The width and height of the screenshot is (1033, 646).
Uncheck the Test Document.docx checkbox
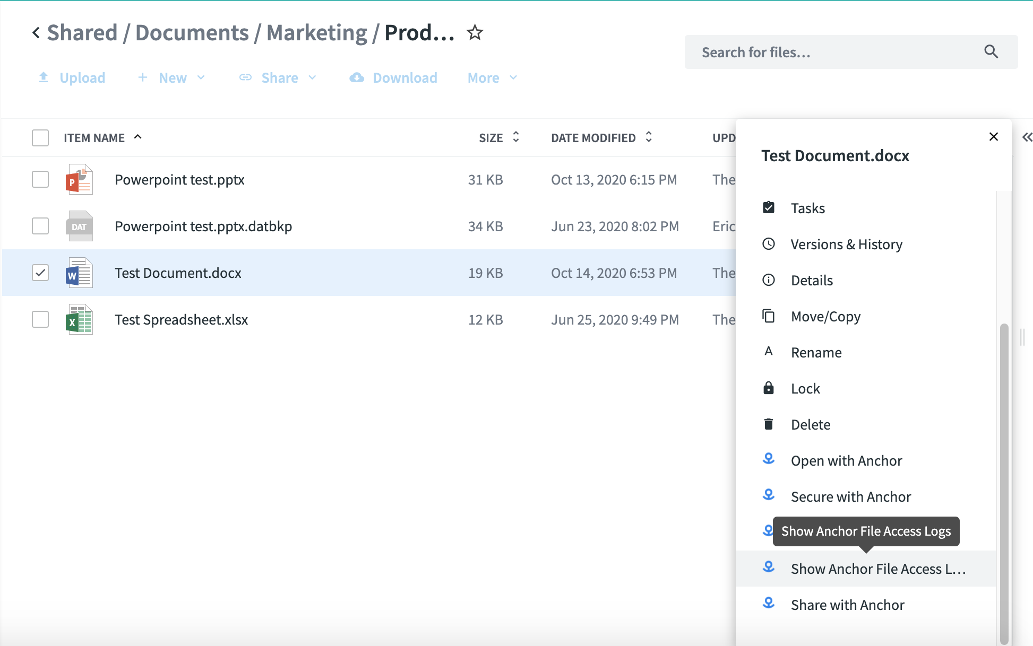tap(40, 273)
